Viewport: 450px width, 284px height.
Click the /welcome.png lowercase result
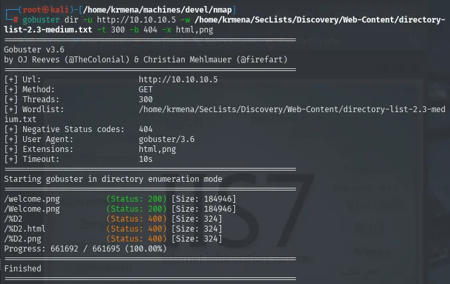click(x=32, y=199)
